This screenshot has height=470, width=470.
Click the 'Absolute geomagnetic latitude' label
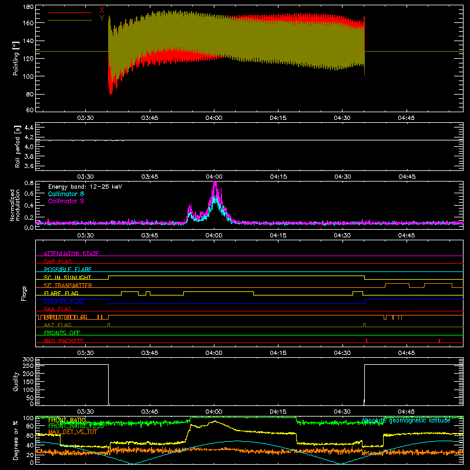pyautogui.click(x=406, y=420)
